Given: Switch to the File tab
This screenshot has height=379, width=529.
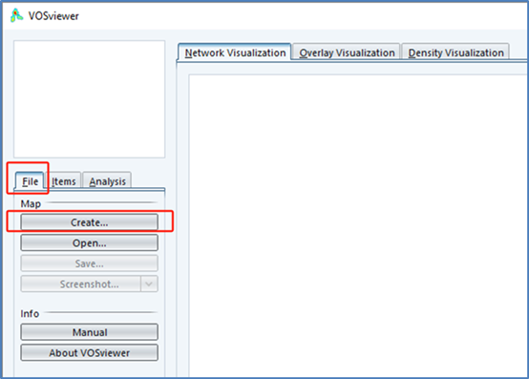Looking at the screenshot, I should pyautogui.click(x=30, y=181).
